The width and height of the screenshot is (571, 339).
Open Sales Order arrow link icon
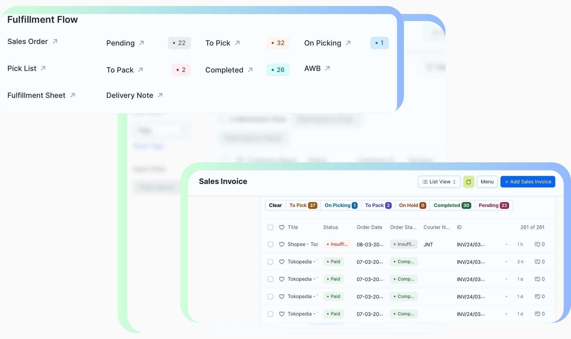(55, 42)
